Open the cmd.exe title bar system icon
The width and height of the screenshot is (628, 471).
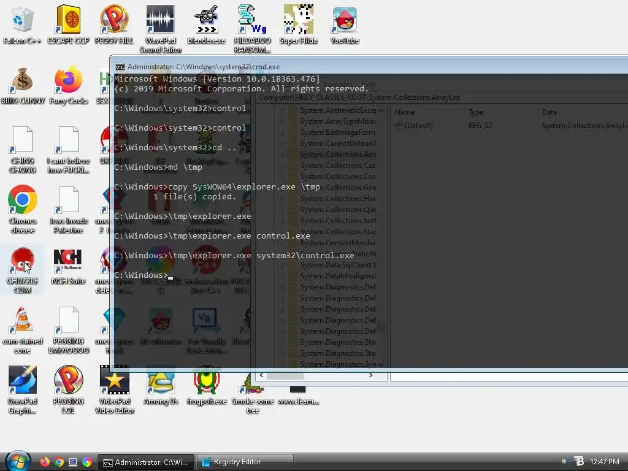tap(120, 67)
